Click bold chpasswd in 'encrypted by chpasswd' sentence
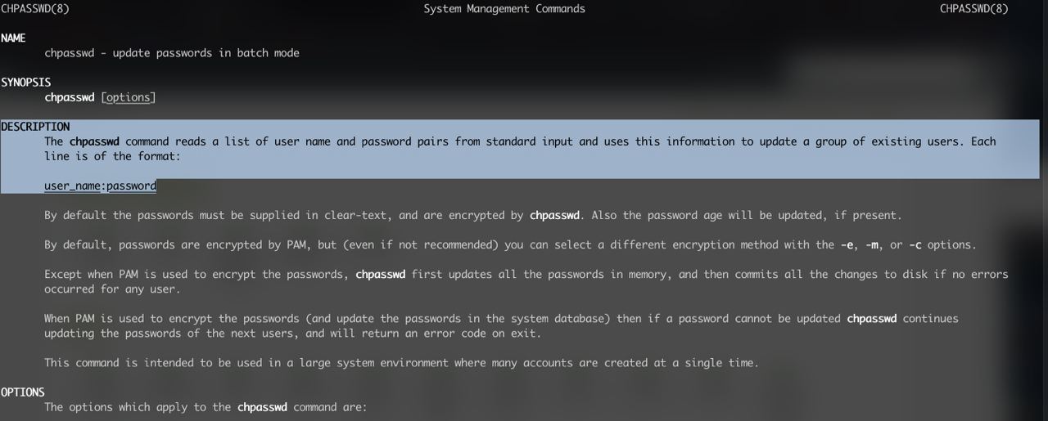This screenshot has height=421, width=1048. point(555,216)
